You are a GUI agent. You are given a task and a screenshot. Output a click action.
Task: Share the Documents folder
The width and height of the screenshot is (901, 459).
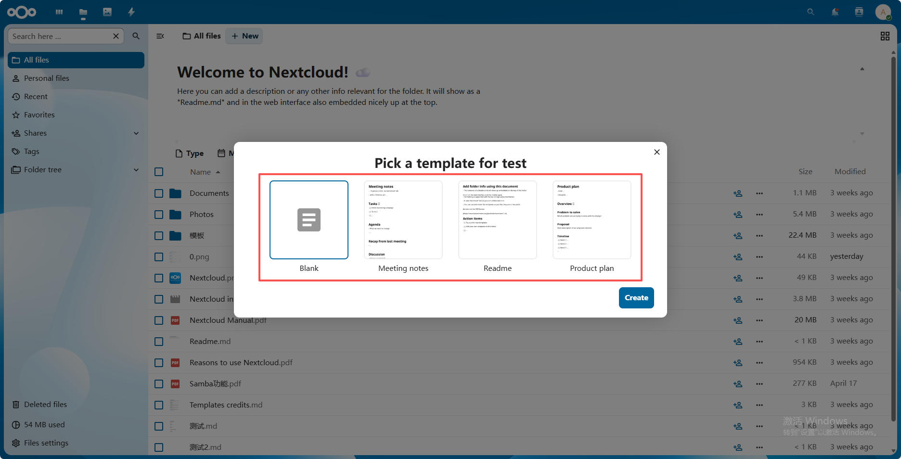pos(738,193)
